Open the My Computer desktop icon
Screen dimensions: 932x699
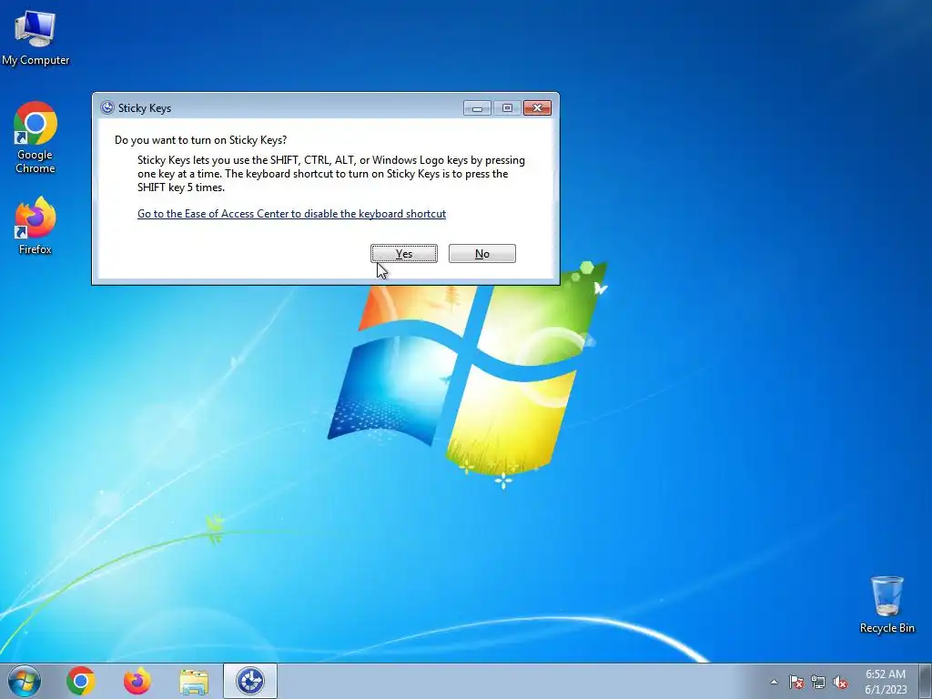tap(35, 37)
